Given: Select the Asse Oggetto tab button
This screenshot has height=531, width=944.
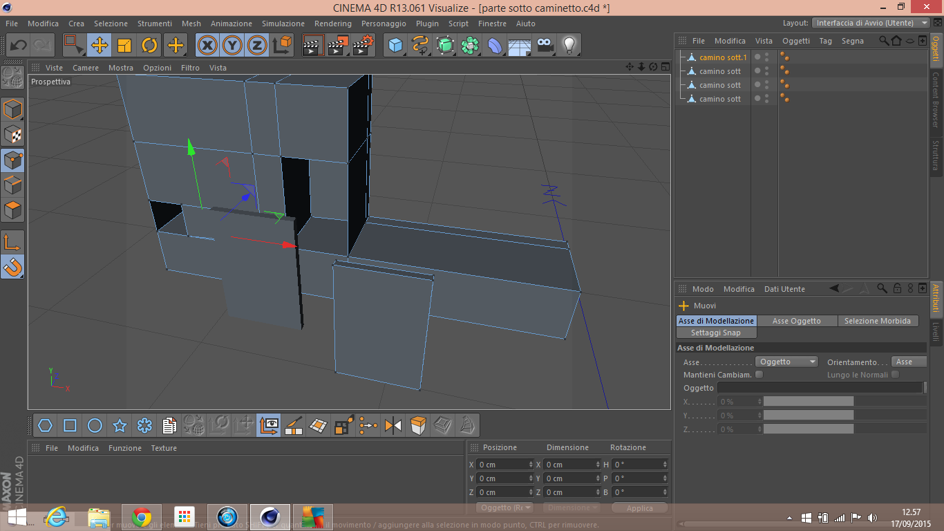Looking at the screenshot, I should [796, 321].
